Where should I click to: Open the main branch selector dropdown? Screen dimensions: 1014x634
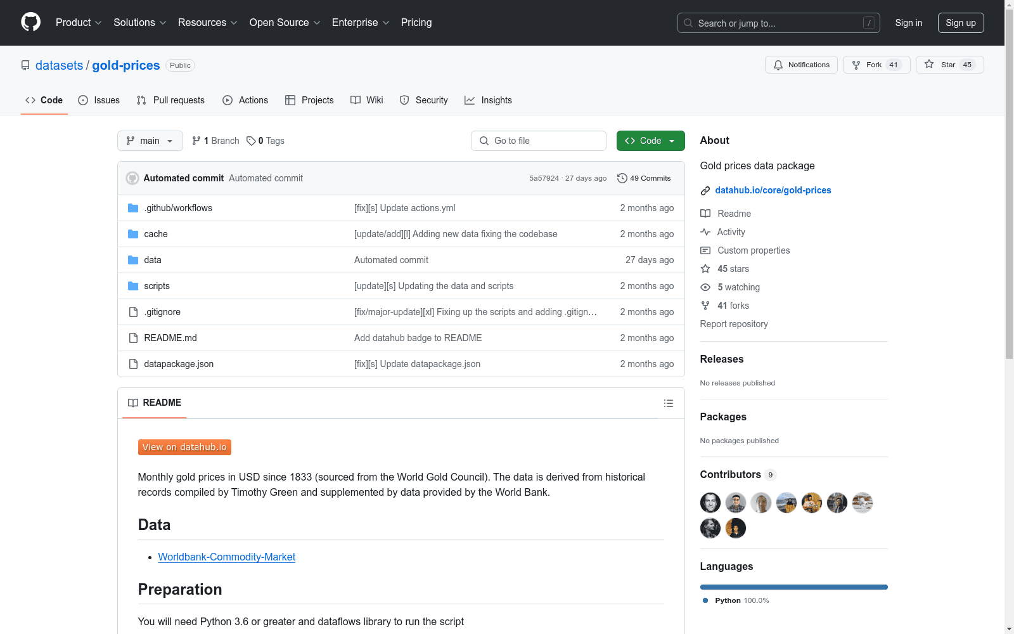pos(150,141)
